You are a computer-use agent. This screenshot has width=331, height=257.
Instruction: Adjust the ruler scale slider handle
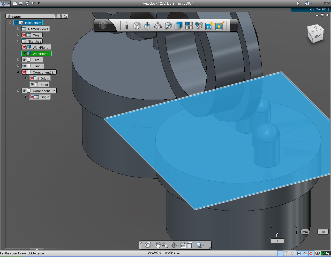[x=277, y=235]
